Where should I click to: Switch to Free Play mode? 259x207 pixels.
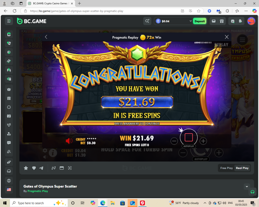click(x=226, y=168)
